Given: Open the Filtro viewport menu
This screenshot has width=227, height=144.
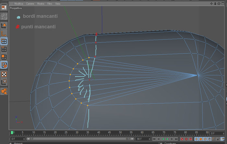Looking at the screenshot, I should click(50, 4).
